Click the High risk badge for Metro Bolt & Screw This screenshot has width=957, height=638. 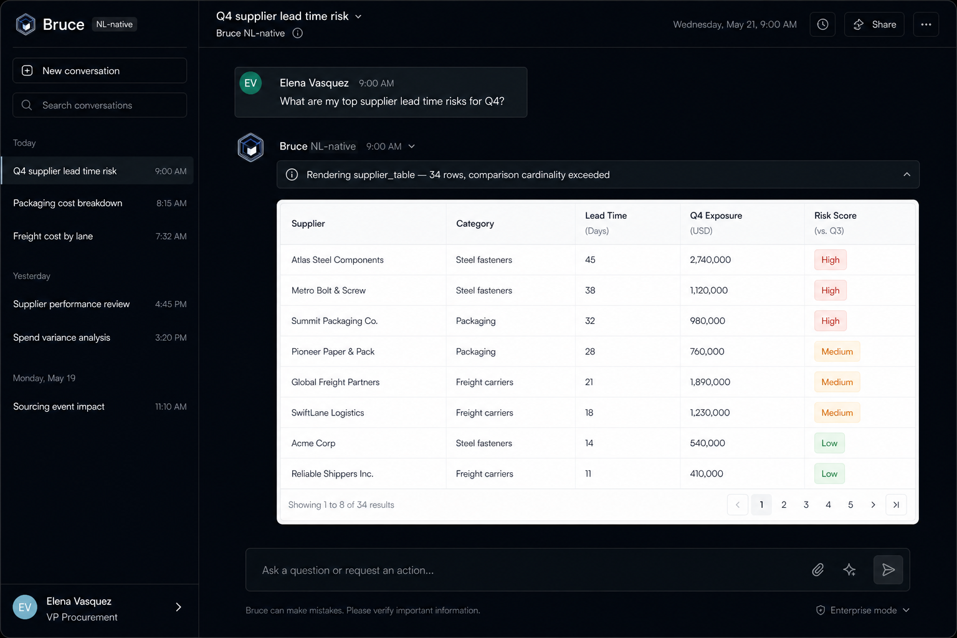830,290
